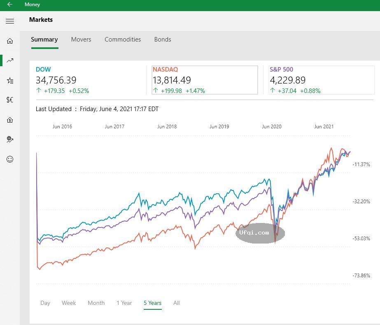This screenshot has height=325, width=380.
Task: Open World Markets globe sidebar icon
Action: [10, 139]
